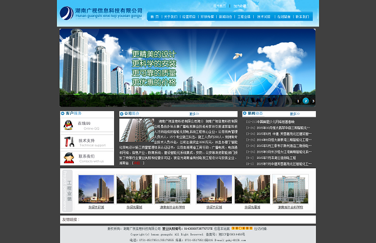Open the 新闻动态 menu item in navigation bar
Screen dimensions: 376x243
(226, 16)
